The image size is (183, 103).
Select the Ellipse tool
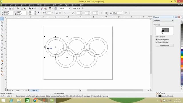tap(2, 43)
